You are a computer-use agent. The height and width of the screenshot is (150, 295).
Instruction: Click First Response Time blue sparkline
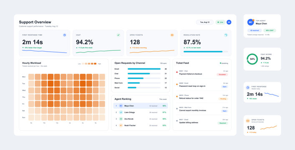pyautogui.click(x=45, y=51)
